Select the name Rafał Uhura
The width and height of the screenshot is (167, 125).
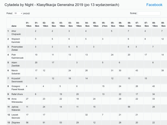coord(17,94)
